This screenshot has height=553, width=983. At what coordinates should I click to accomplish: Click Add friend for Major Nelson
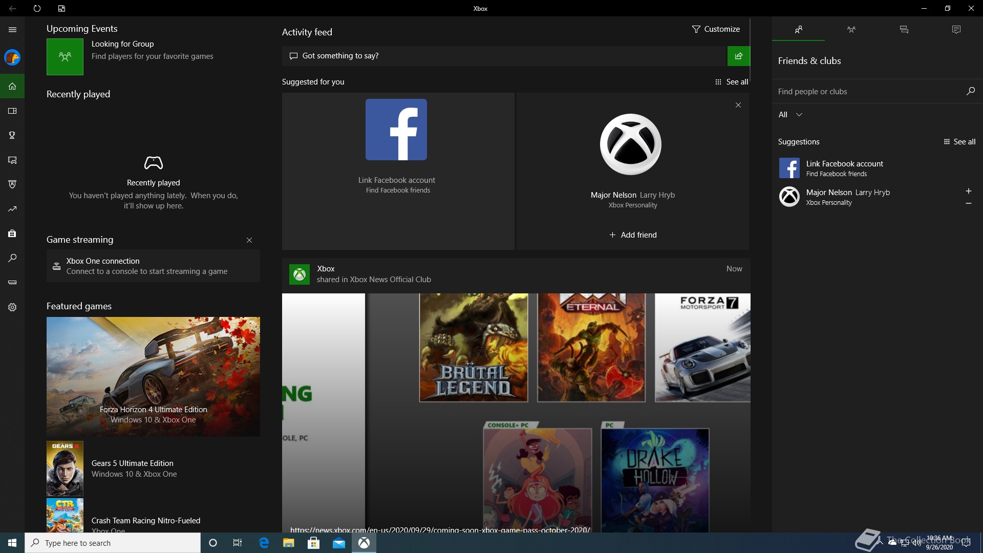[633, 235]
